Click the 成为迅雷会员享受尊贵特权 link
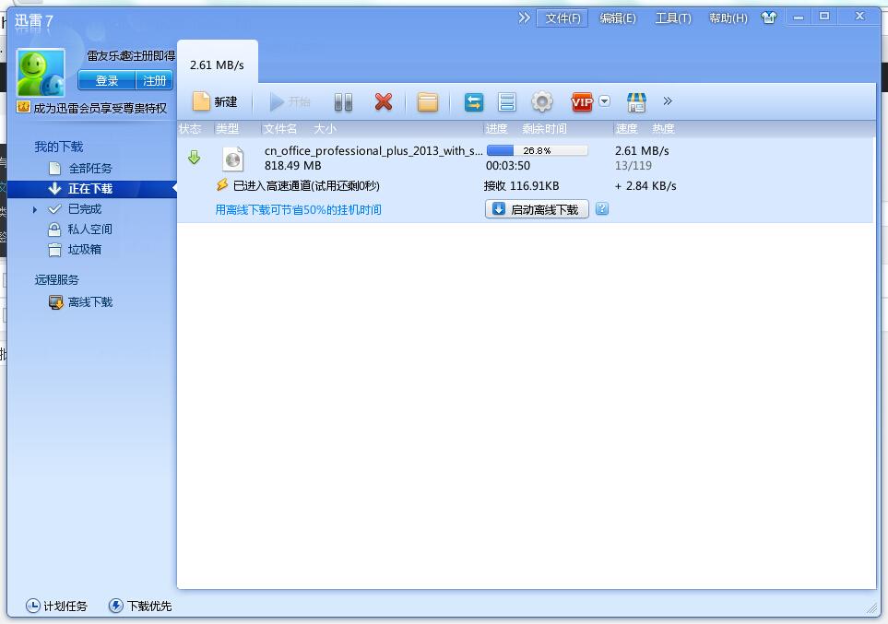The height and width of the screenshot is (624, 888). pyautogui.click(x=101, y=108)
